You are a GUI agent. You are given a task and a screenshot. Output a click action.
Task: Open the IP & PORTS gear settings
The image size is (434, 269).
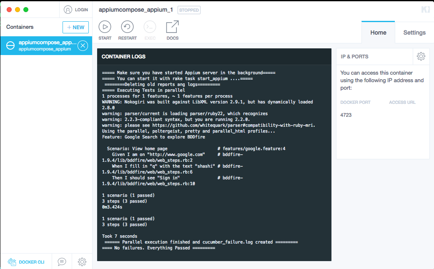tap(421, 56)
